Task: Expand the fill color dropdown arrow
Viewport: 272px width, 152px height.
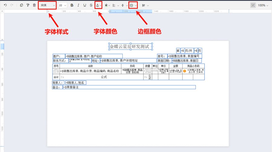Action: click(x=109, y=5)
